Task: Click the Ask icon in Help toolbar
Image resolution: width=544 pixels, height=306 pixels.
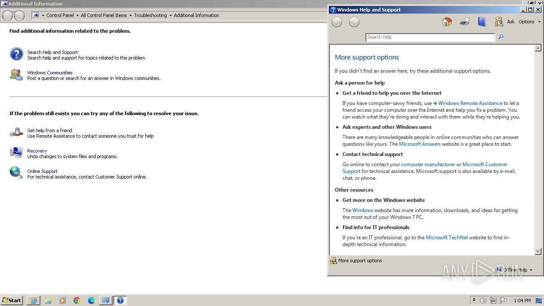Action: (499, 22)
